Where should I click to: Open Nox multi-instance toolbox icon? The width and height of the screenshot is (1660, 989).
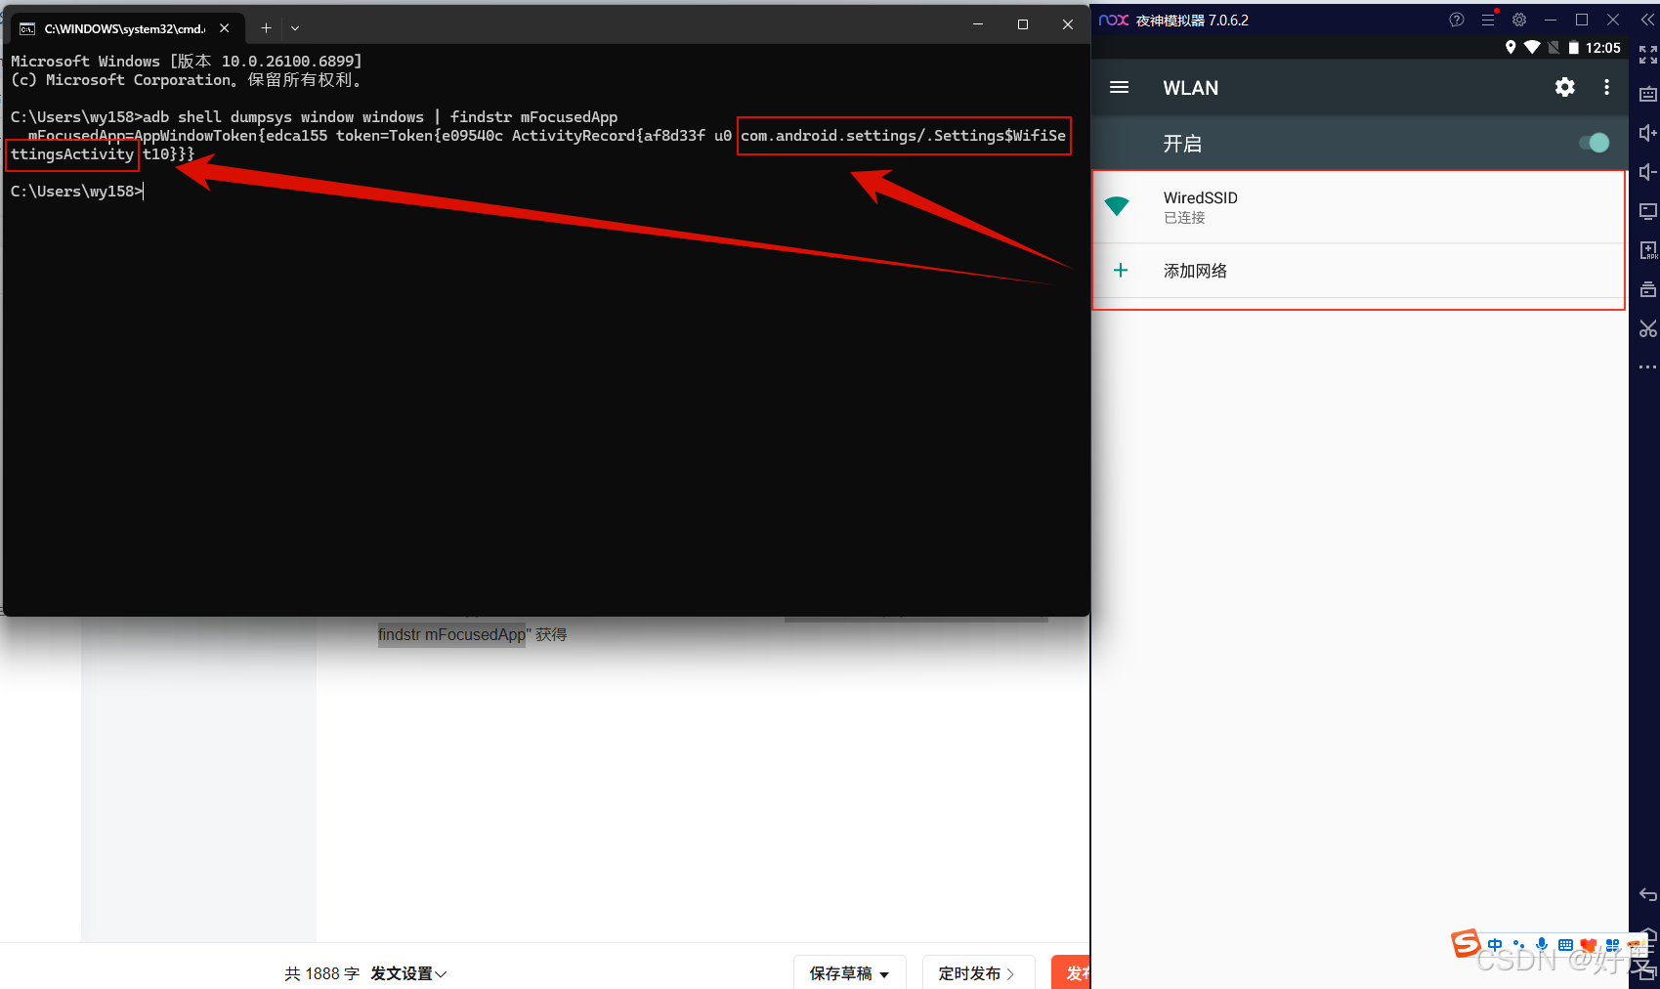coord(1648,289)
